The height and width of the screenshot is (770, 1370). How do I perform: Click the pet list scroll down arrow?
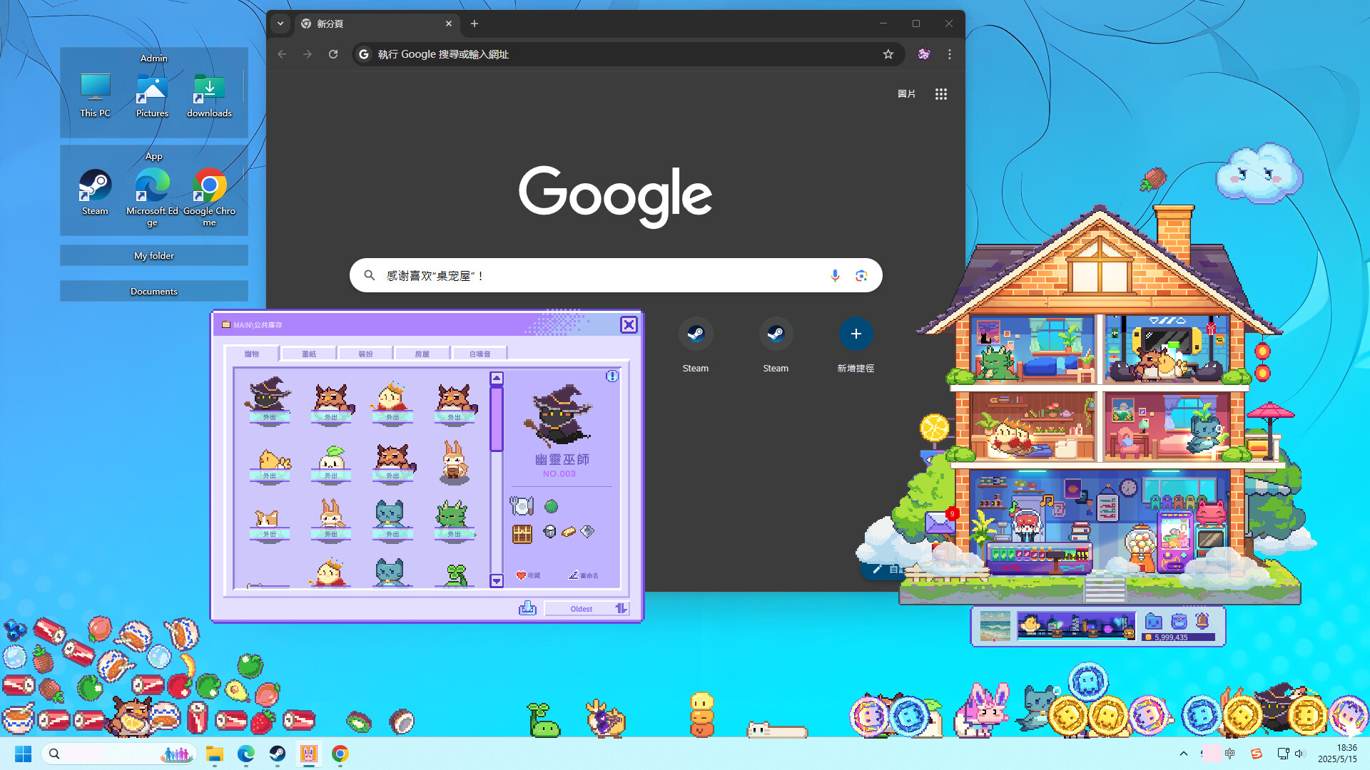[497, 581]
